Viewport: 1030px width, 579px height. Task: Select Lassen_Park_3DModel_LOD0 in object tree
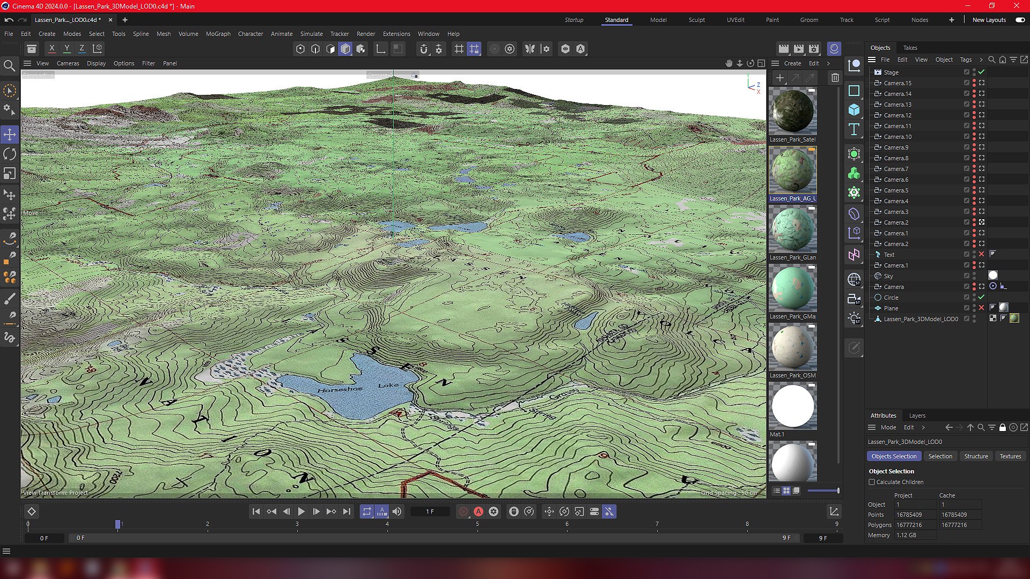point(921,319)
